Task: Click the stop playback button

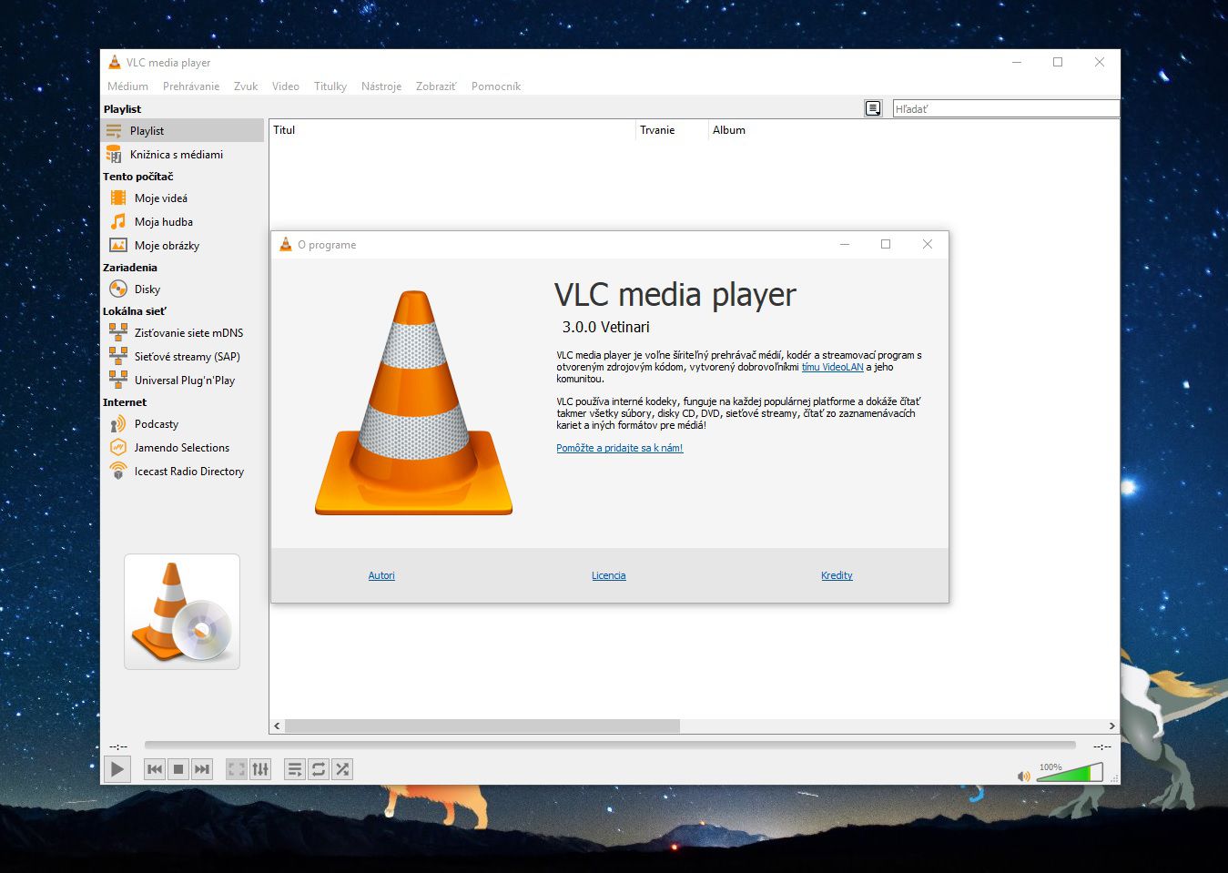Action: 178,769
